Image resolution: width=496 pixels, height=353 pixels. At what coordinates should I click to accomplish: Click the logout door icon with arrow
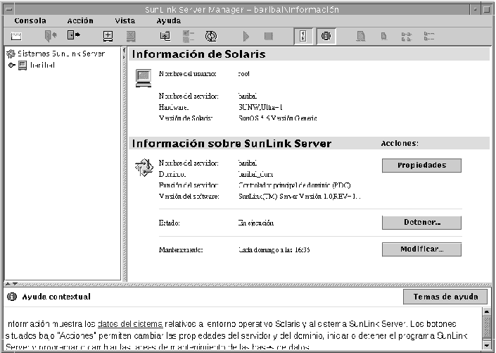[x=73, y=35]
